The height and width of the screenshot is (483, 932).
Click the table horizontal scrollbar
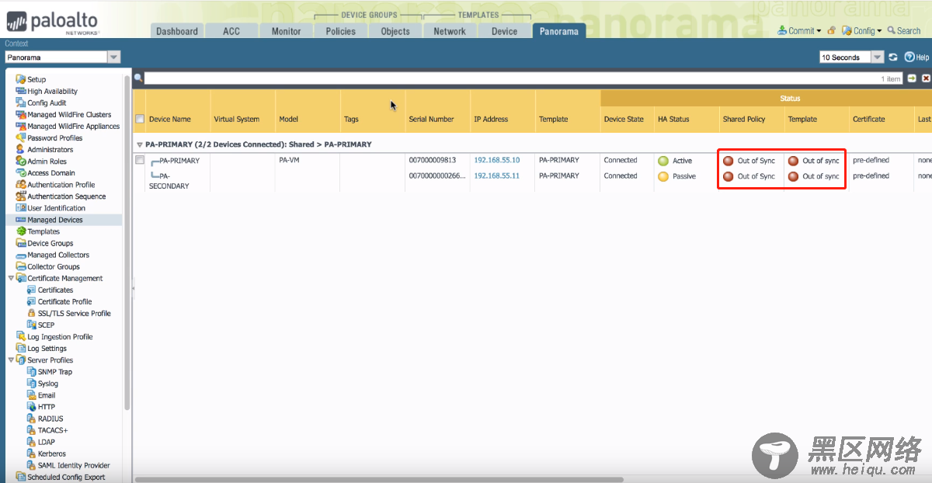[379, 479]
